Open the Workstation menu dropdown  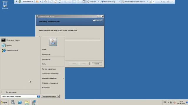pos(28,1)
